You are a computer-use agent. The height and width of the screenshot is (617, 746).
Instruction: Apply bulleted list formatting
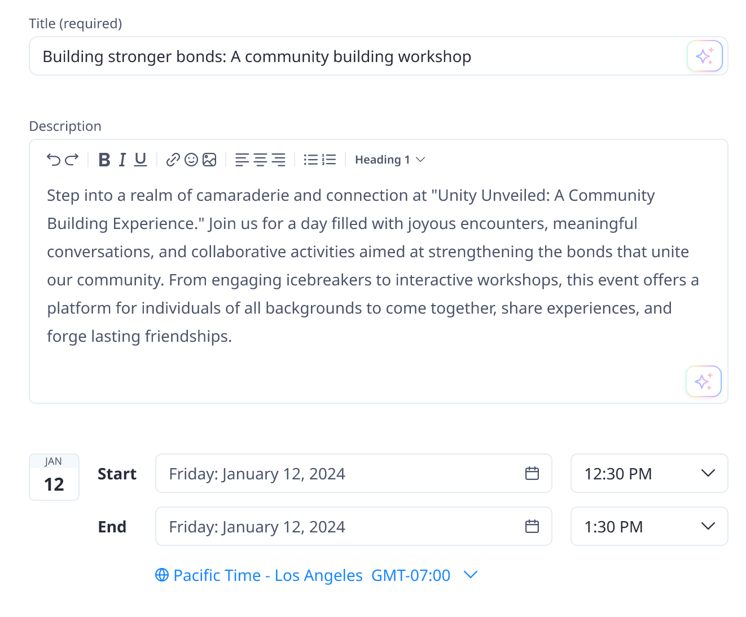click(311, 160)
